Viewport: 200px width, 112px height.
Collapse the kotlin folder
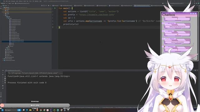coord(7,18)
